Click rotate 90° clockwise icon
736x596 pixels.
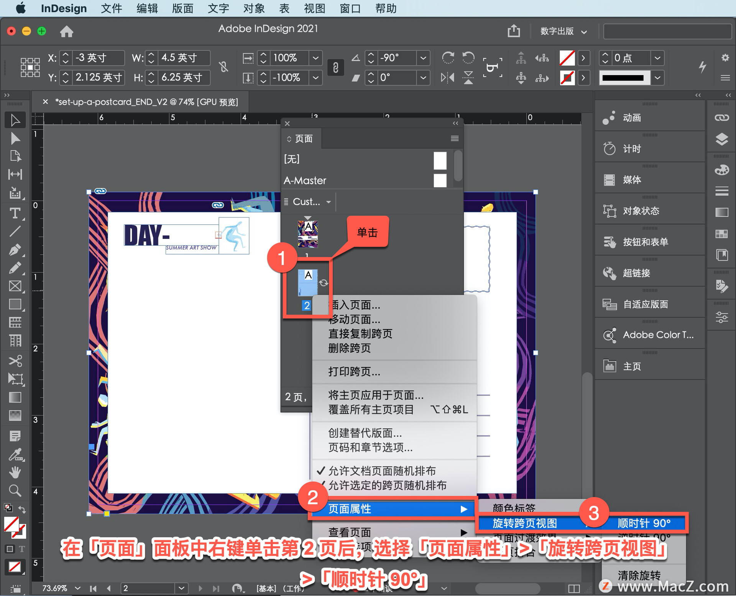448,58
